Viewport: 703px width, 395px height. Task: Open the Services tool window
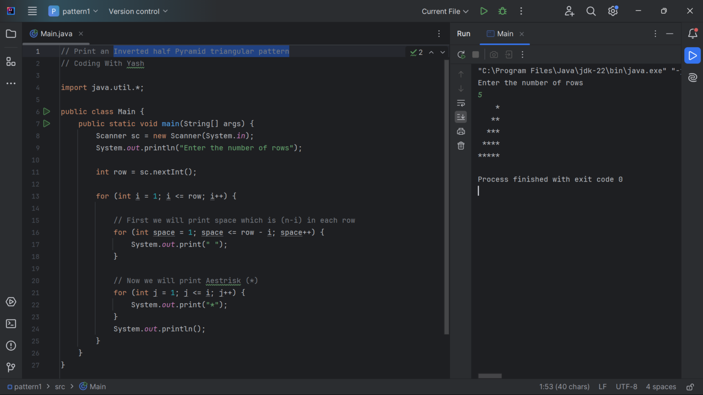[x=11, y=302]
